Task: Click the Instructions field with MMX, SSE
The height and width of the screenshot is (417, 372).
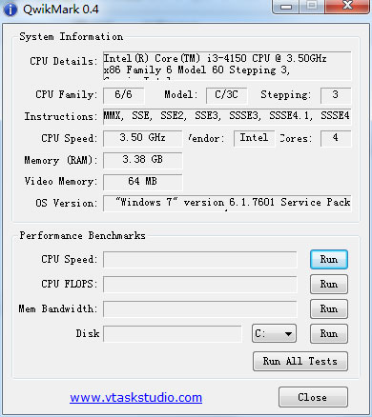Action: coord(227,116)
